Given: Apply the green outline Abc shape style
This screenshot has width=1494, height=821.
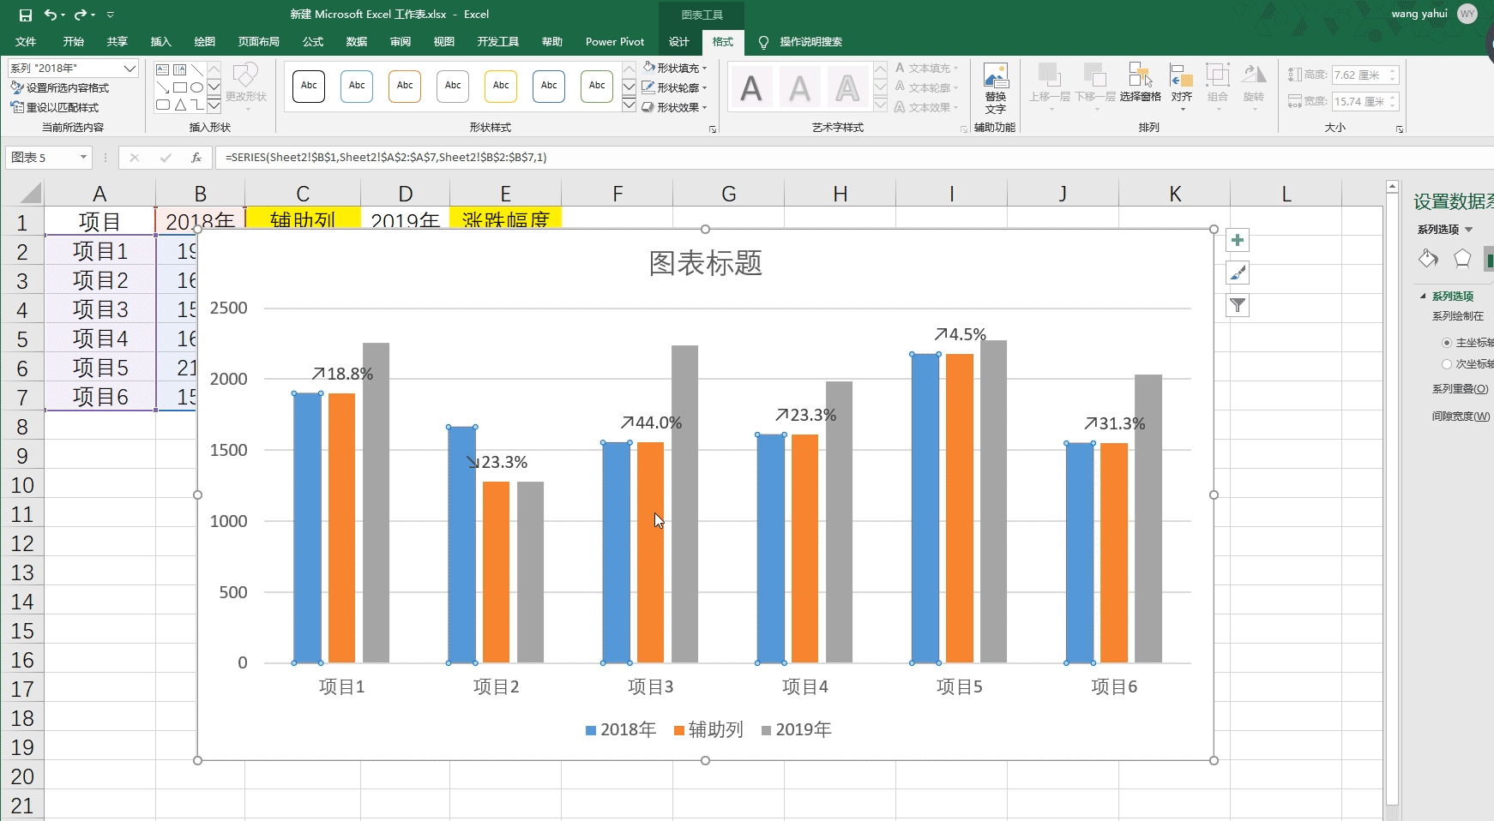Looking at the screenshot, I should pyautogui.click(x=597, y=86).
